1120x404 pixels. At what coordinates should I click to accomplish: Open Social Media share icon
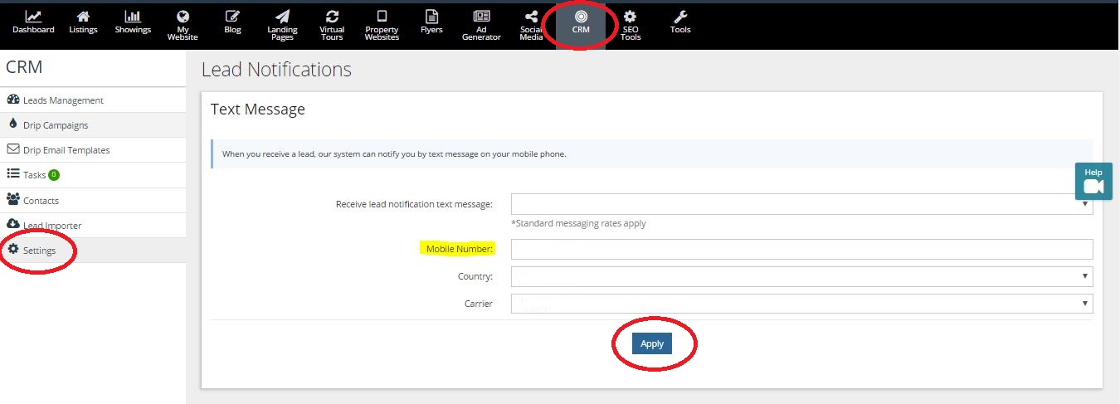531,17
